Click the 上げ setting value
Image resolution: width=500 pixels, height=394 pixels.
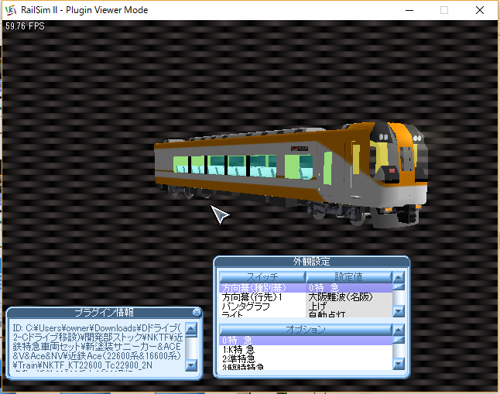click(349, 307)
